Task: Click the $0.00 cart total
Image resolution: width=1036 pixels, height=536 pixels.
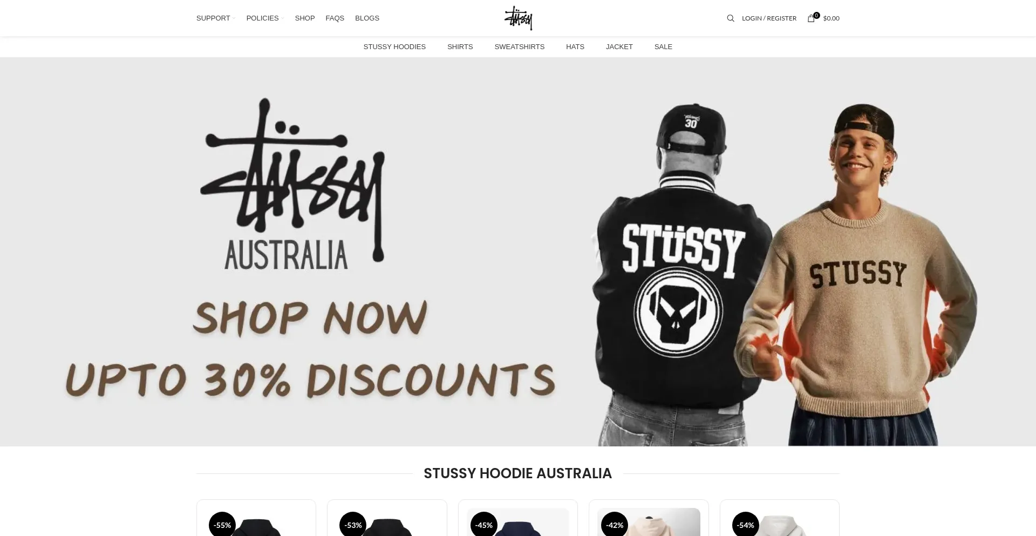Action: pyautogui.click(x=831, y=18)
